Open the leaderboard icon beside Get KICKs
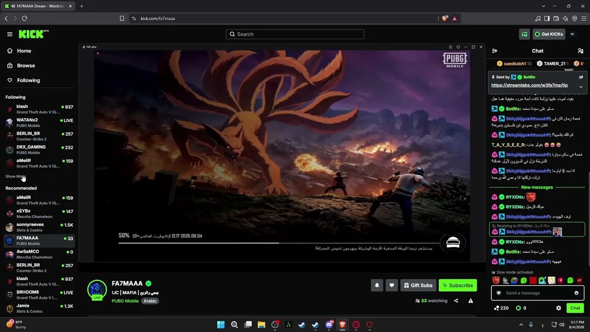The width and height of the screenshot is (590, 332). [x=525, y=34]
